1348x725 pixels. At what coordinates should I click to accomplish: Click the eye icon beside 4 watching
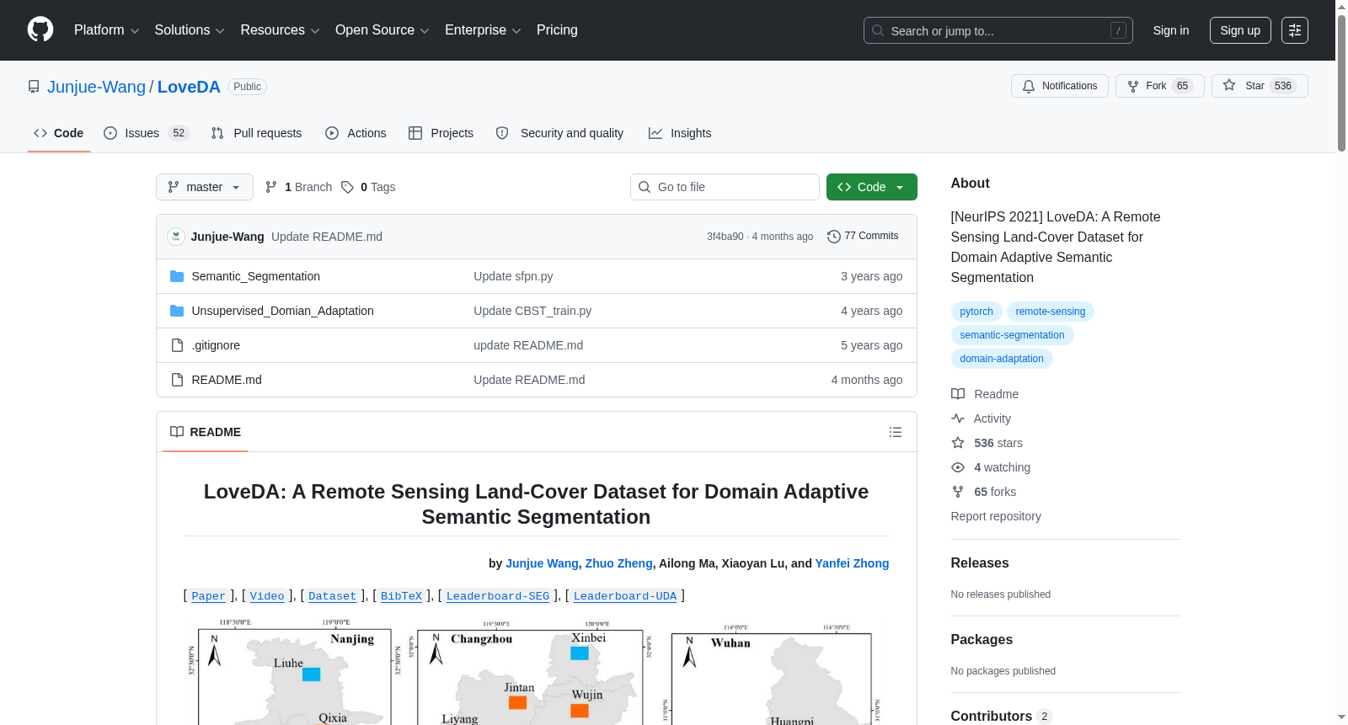(x=958, y=467)
